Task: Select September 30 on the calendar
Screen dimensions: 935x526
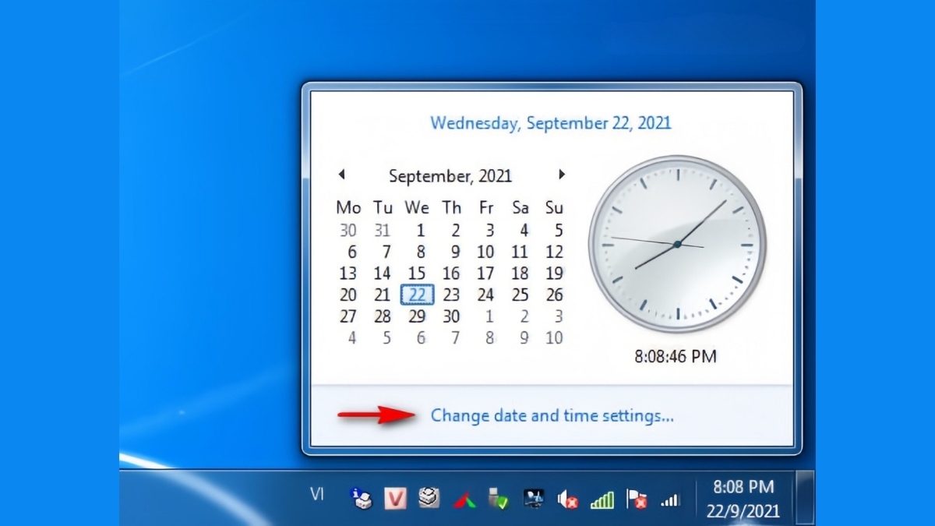Action: [451, 316]
